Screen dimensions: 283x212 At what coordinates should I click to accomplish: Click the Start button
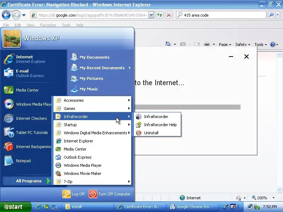[x=16, y=207]
